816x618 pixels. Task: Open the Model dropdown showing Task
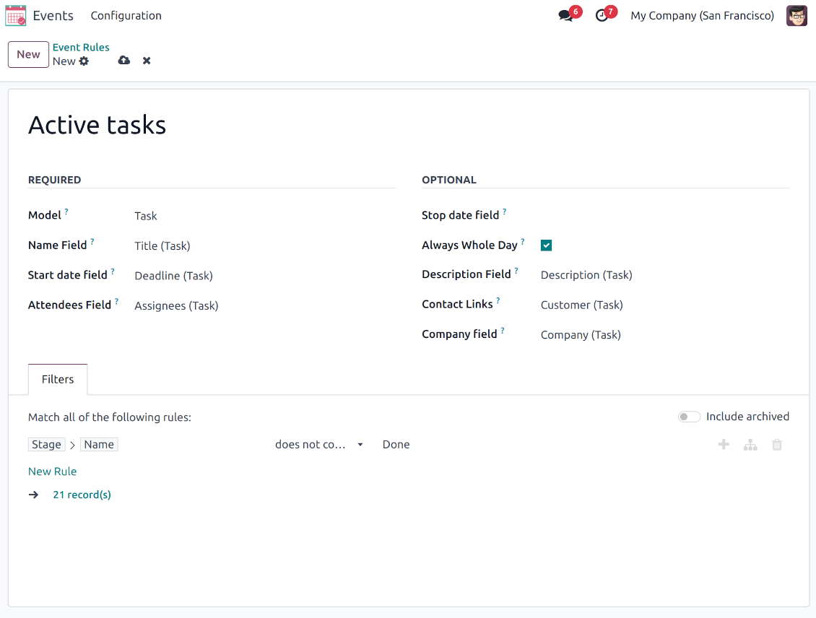(264, 216)
